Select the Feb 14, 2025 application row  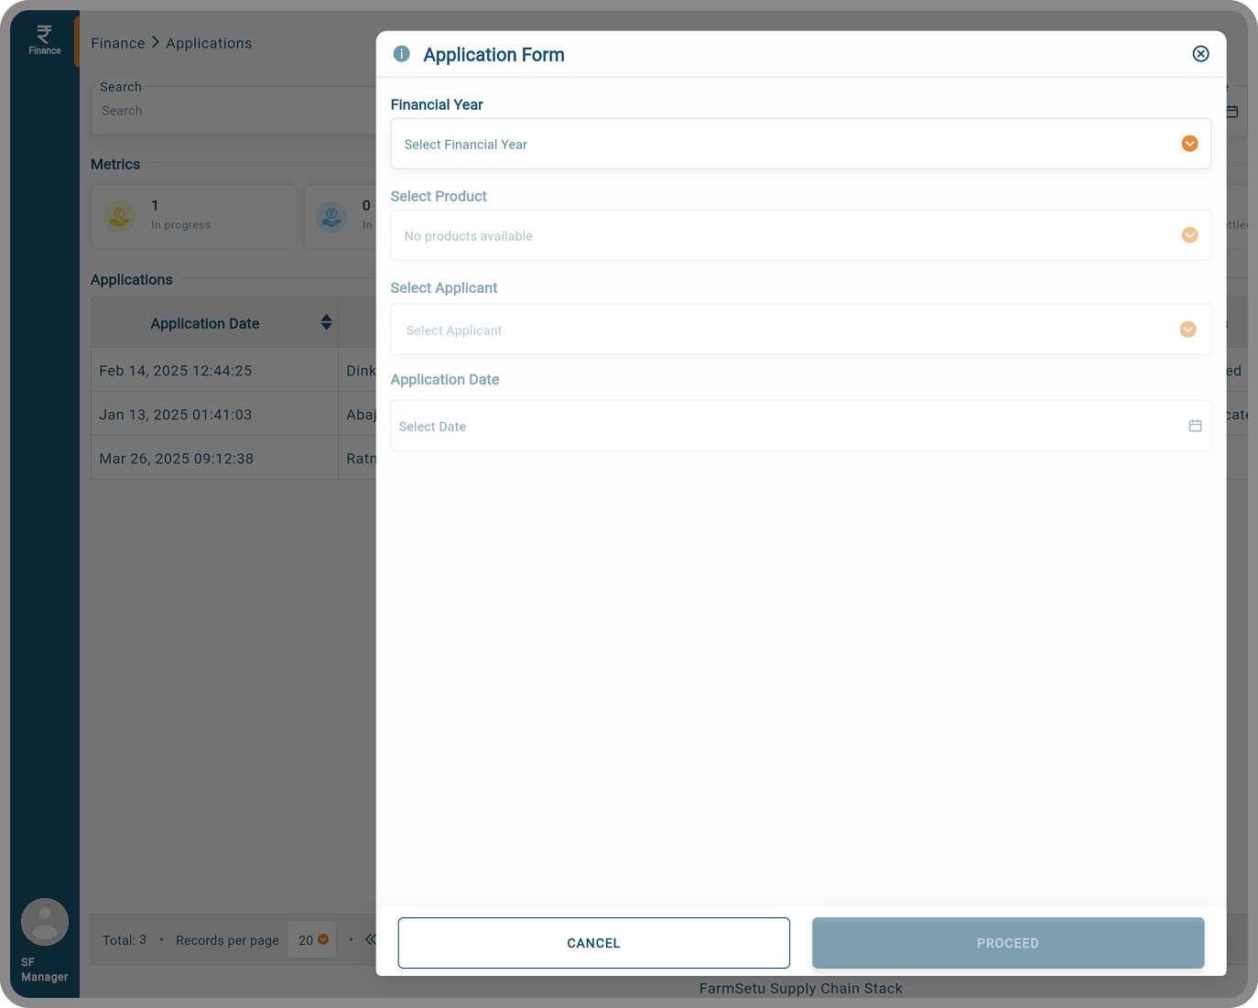click(x=215, y=371)
